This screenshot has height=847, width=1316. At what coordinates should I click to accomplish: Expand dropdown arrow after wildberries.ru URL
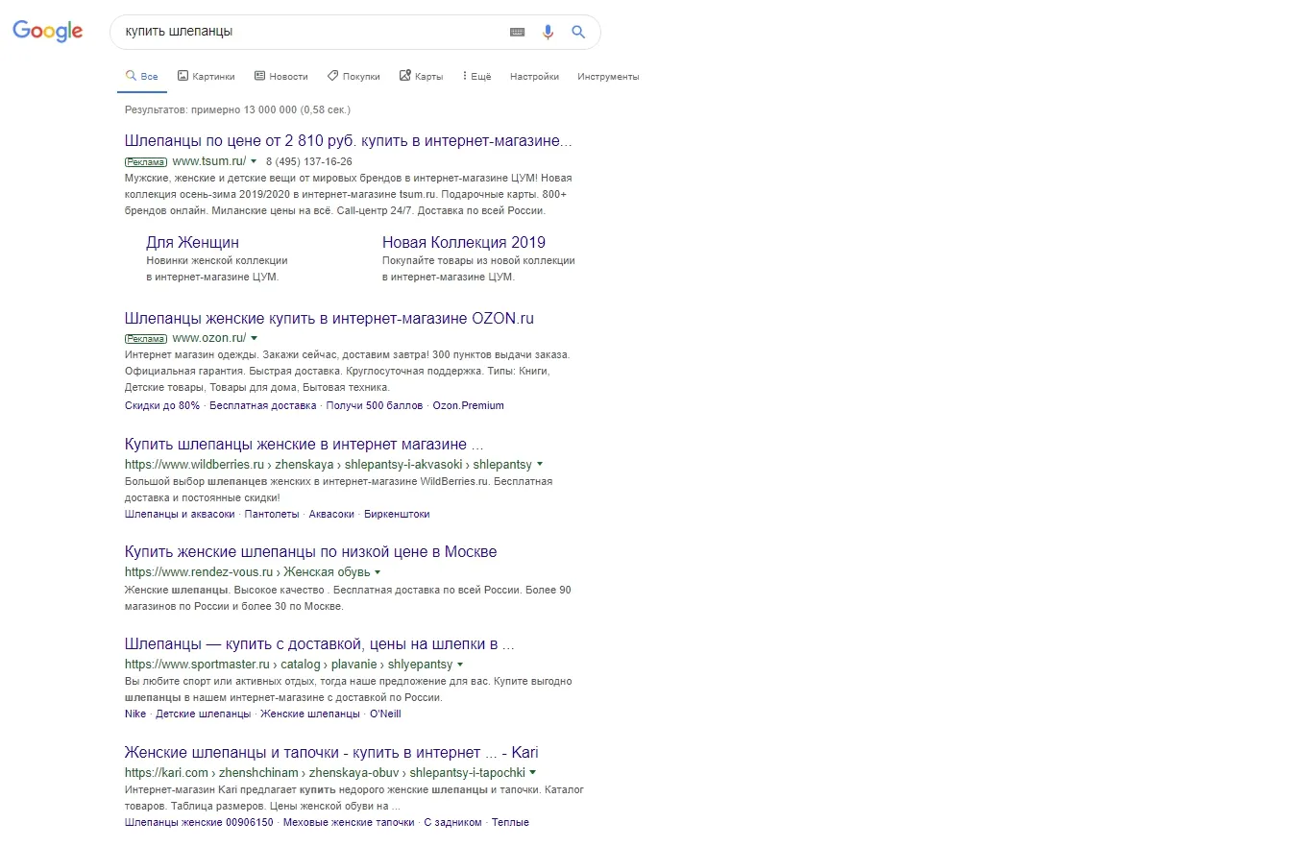pyautogui.click(x=540, y=464)
